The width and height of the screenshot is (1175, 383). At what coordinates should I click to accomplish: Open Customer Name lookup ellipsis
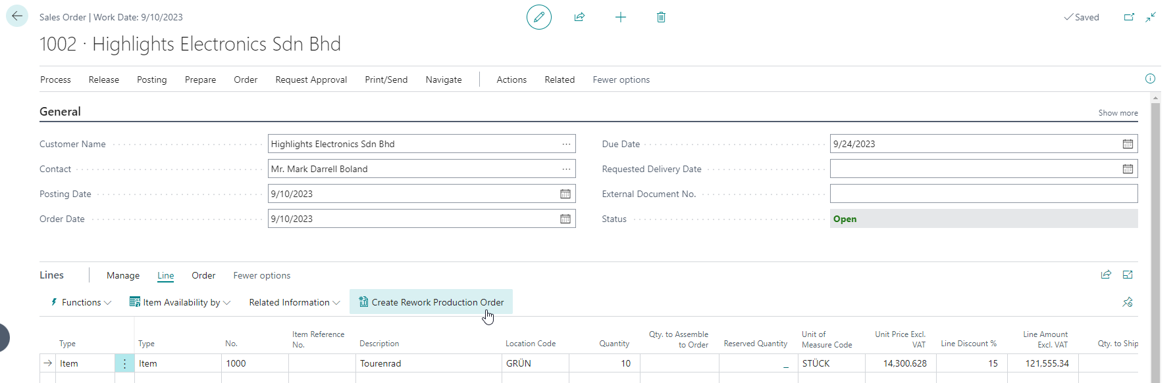point(566,144)
